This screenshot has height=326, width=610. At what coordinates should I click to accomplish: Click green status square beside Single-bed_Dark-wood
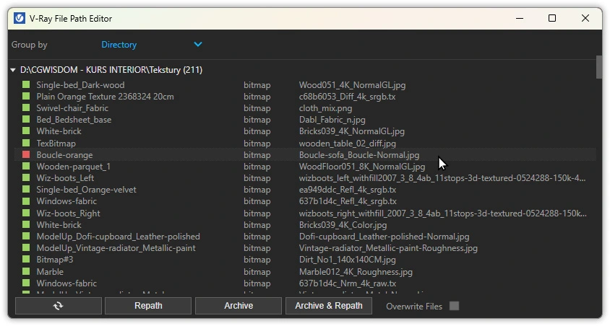tap(25, 85)
